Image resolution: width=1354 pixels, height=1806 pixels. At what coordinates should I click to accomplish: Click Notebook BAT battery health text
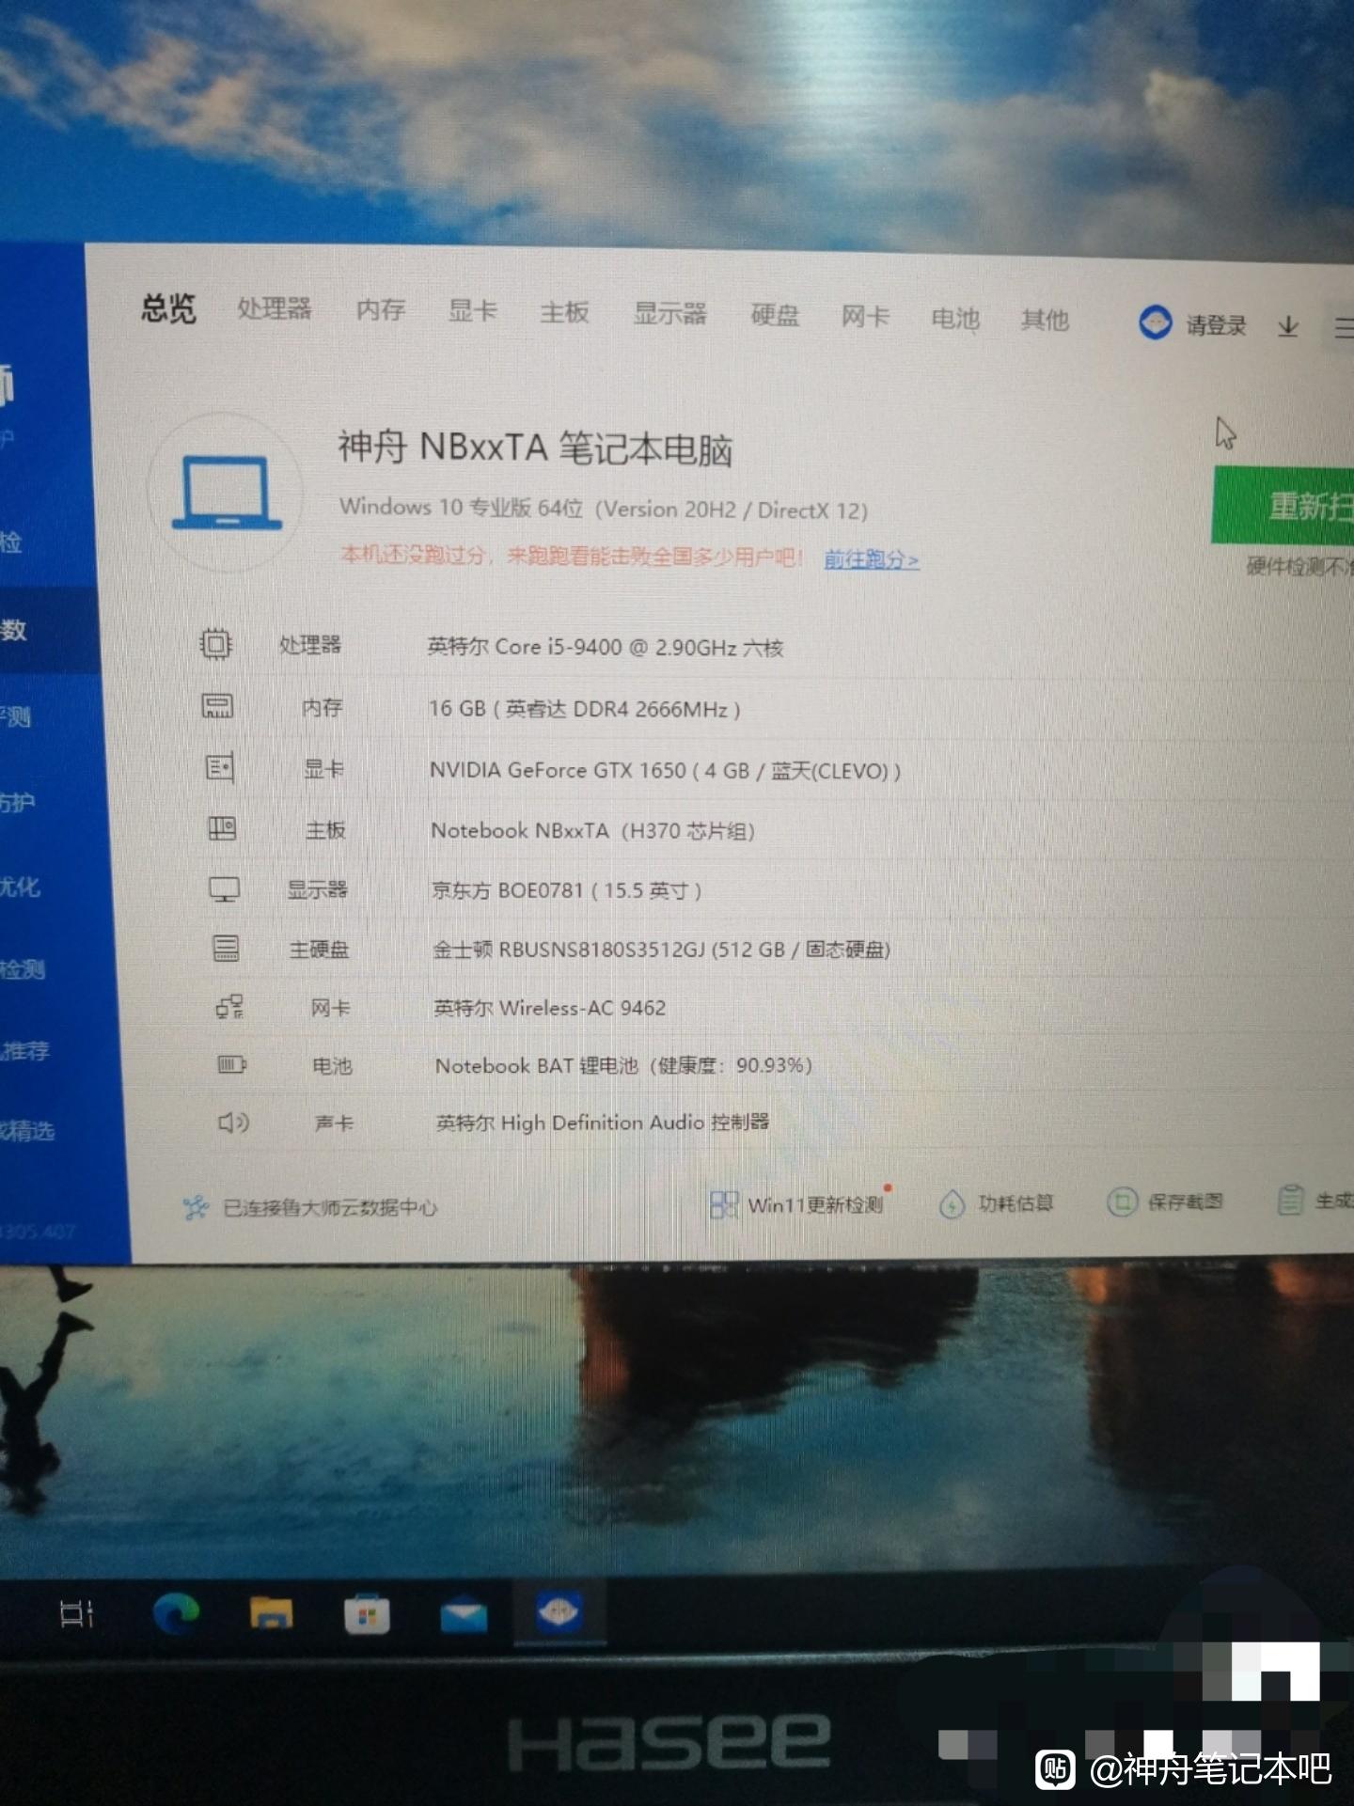[x=623, y=1066]
